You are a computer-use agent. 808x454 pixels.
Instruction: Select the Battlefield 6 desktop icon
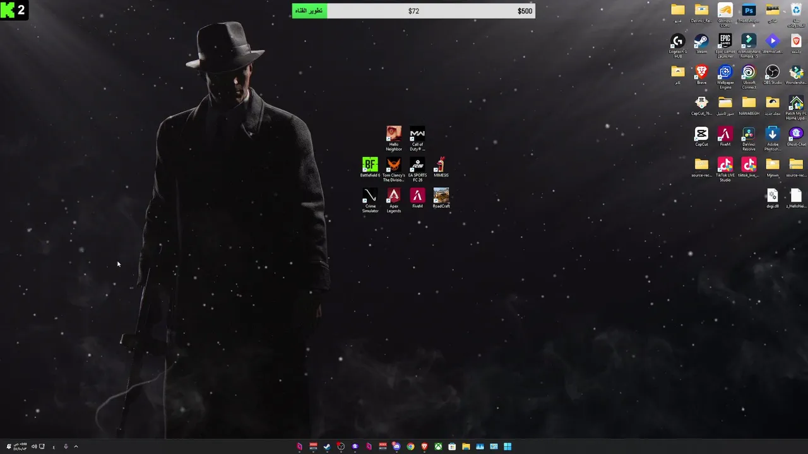tap(370, 168)
